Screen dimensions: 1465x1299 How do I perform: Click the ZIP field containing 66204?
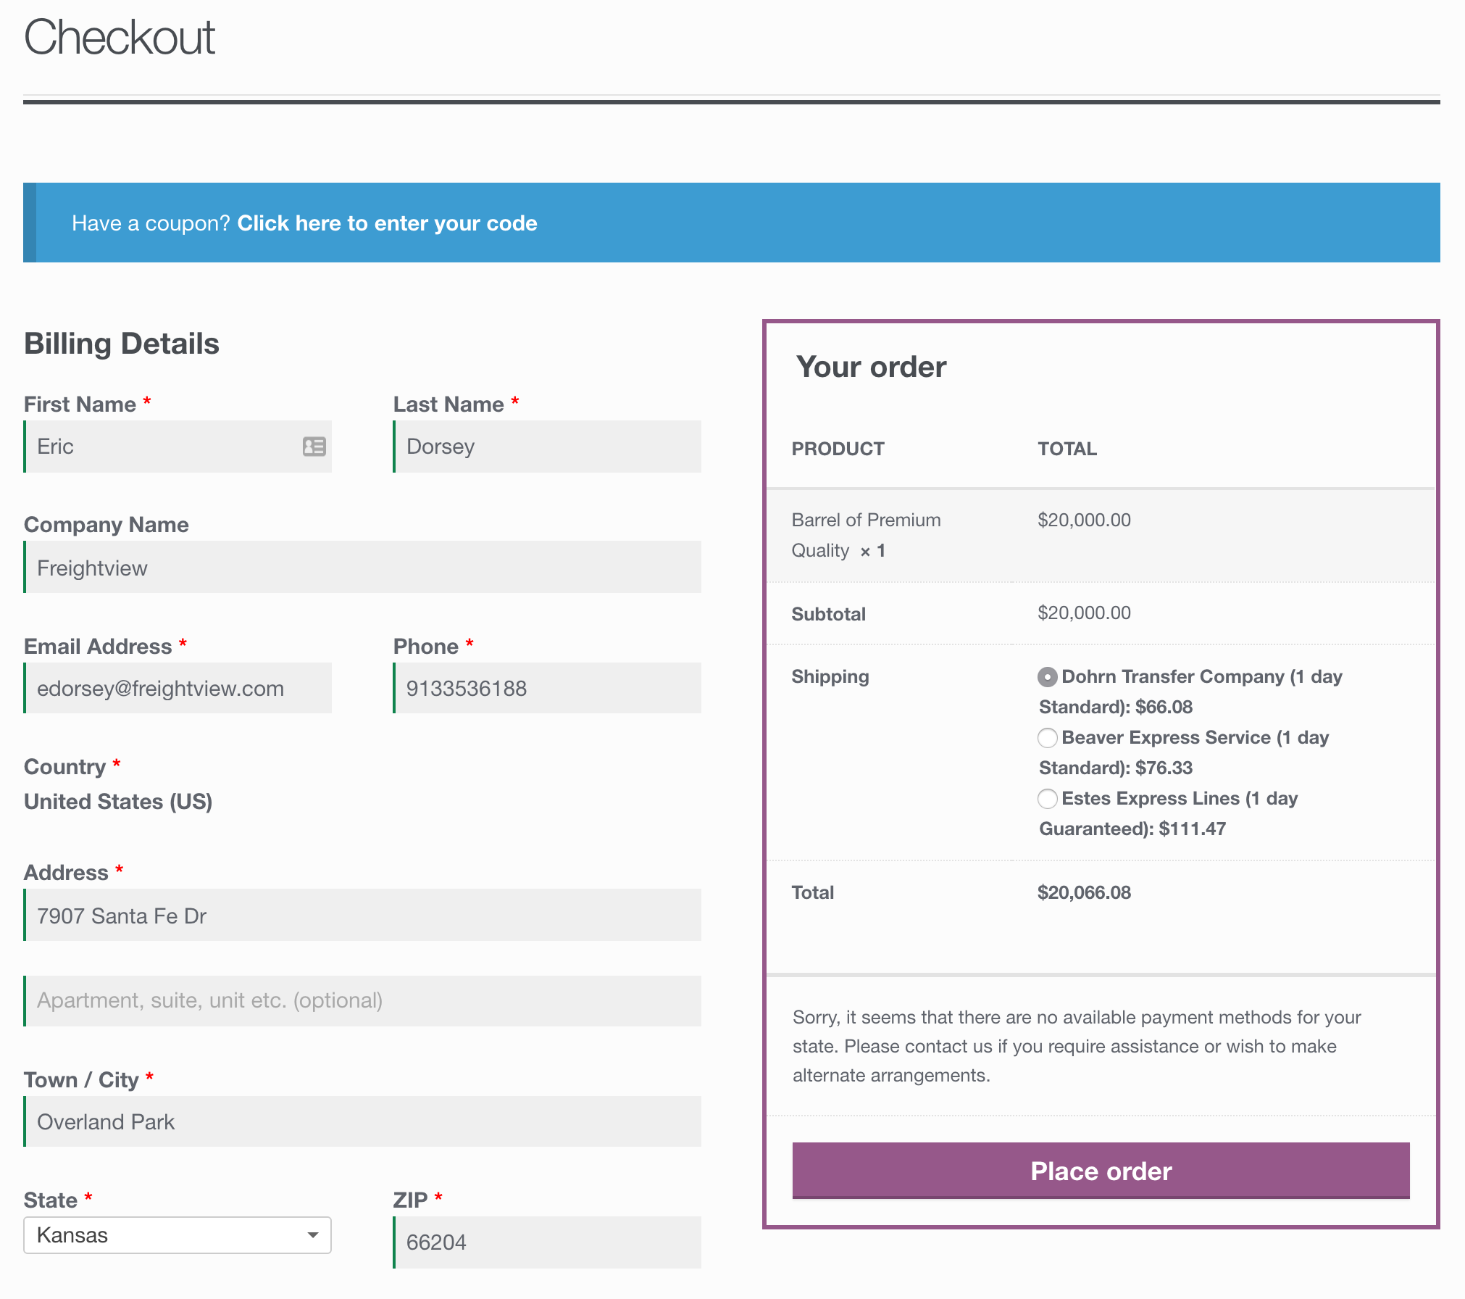[x=547, y=1242]
